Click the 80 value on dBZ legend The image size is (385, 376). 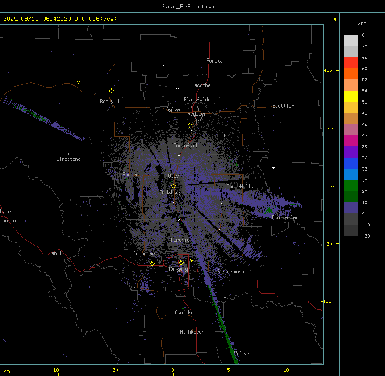pos(364,35)
